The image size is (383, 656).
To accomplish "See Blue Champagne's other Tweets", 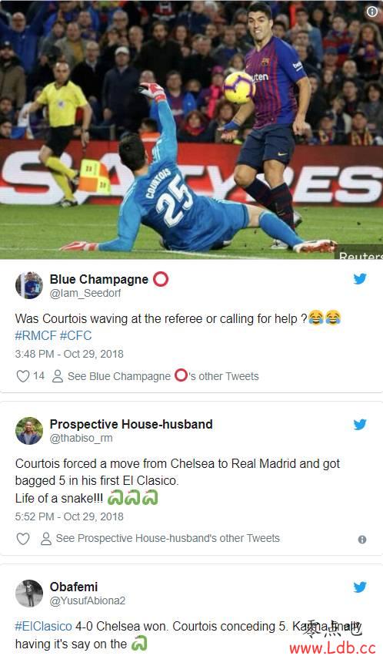I will [155, 376].
